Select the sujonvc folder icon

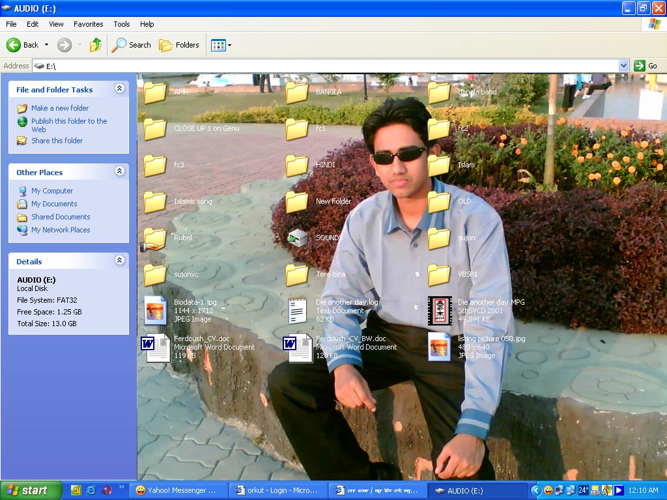click(155, 275)
